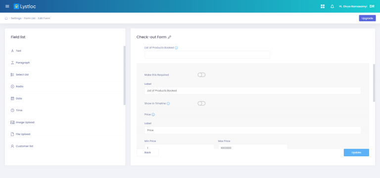Screen dimensions: 380x178
Task: Show info for List of Products Booked
Action: coord(177,48)
